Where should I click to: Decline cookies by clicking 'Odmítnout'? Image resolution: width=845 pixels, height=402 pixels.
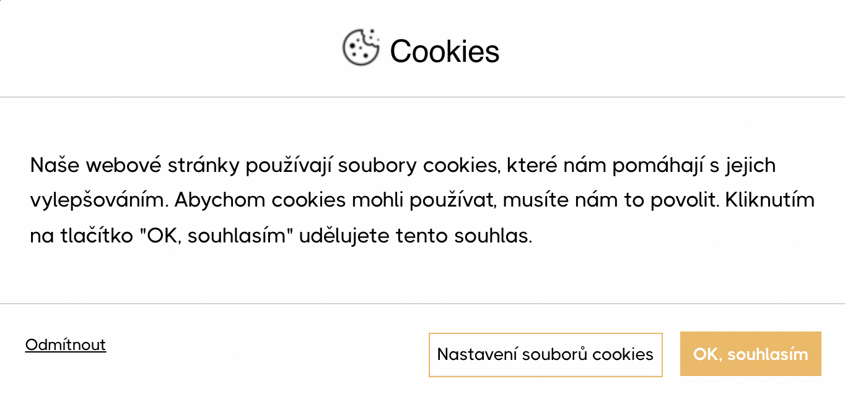(65, 344)
